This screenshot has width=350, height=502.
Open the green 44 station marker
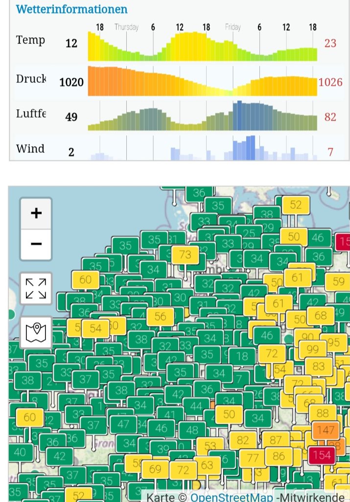click(x=196, y=406)
